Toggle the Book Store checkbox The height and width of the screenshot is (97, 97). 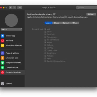click(x=45, y=53)
